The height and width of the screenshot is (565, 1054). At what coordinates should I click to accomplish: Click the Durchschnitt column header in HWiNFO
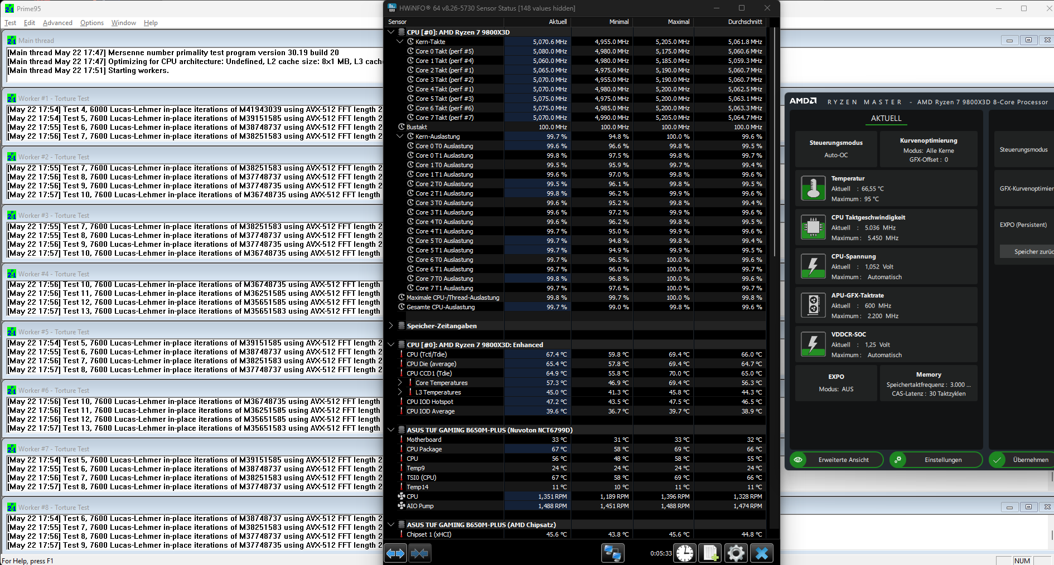(730, 22)
